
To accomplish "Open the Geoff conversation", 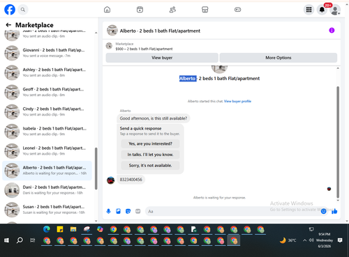I will pyautogui.click(x=47, y=92).
